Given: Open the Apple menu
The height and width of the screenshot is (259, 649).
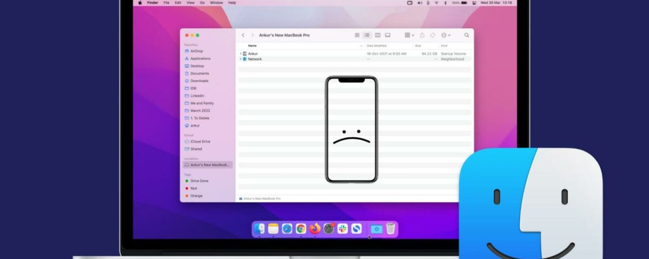Looking at the screenshot, I should (140, 3).
